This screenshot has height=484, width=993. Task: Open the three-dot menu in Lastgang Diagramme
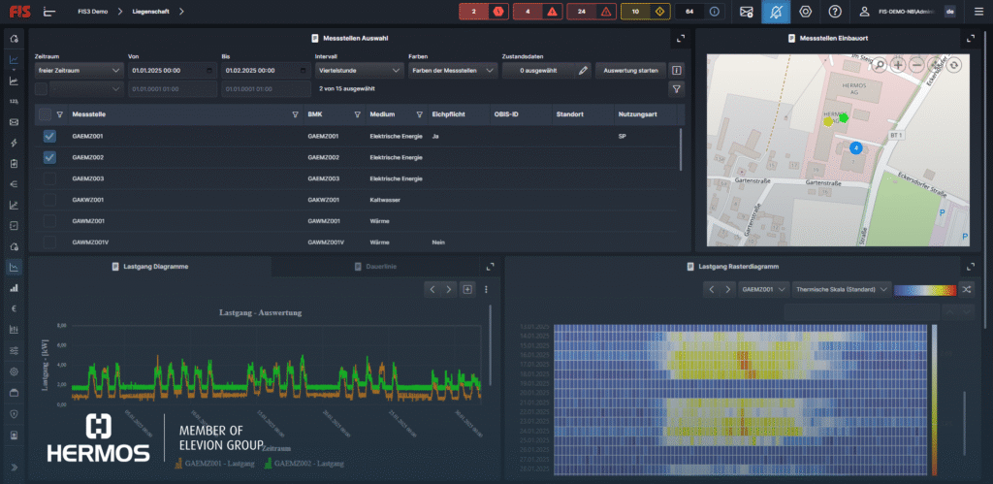(487, 289)
